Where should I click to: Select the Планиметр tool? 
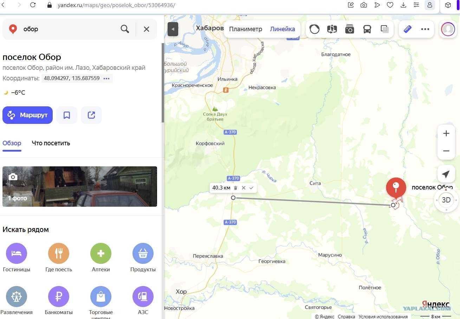click(246, 29)
